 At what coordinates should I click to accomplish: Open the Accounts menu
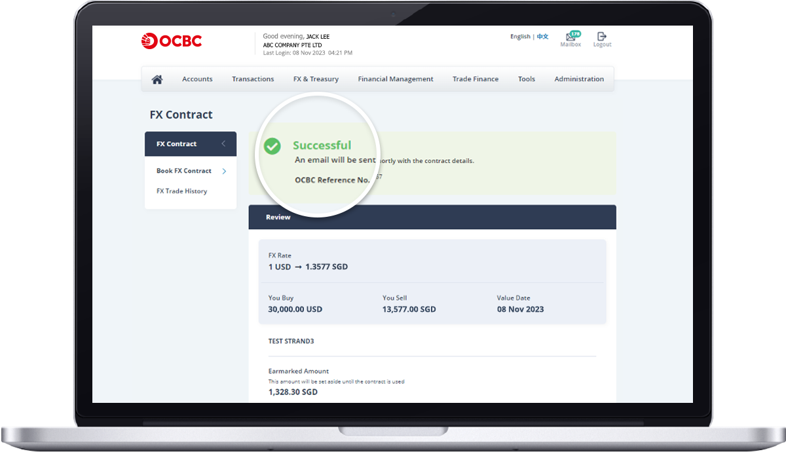pyautogui.click(x=197, y=79)
